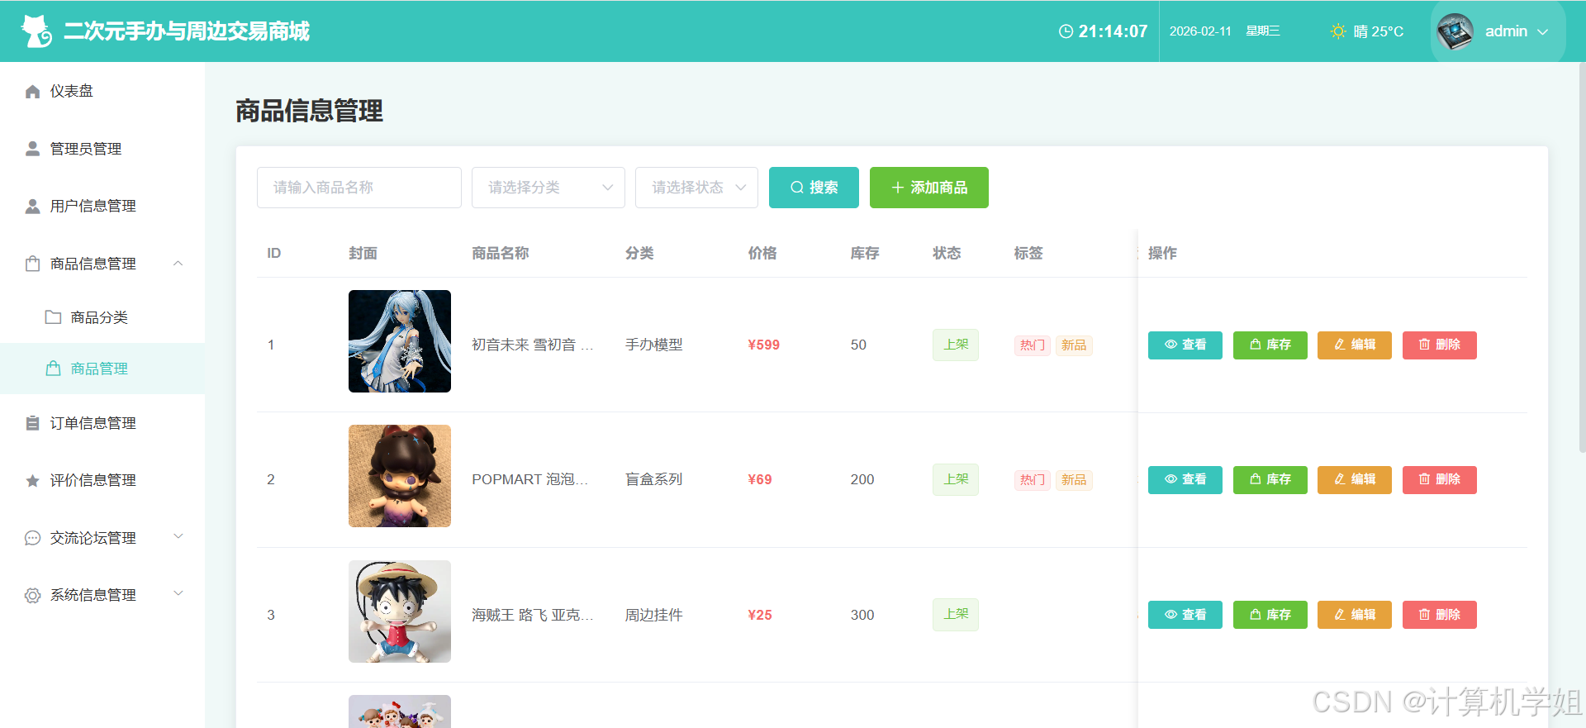
Task: Click the 盲盒系列 category cell
Action: point(654,479)
